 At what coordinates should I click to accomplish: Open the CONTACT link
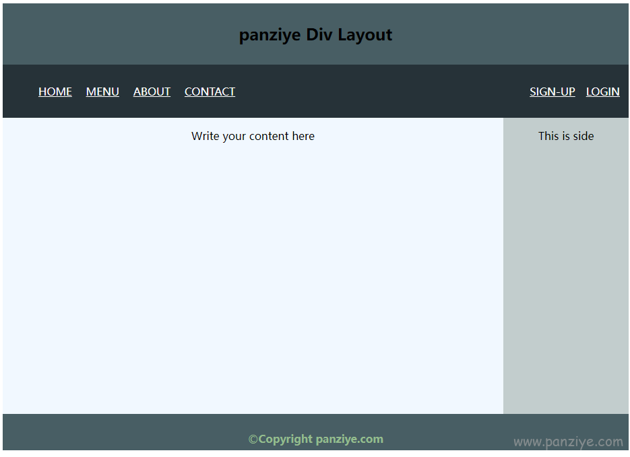click(x=210, y=92)
